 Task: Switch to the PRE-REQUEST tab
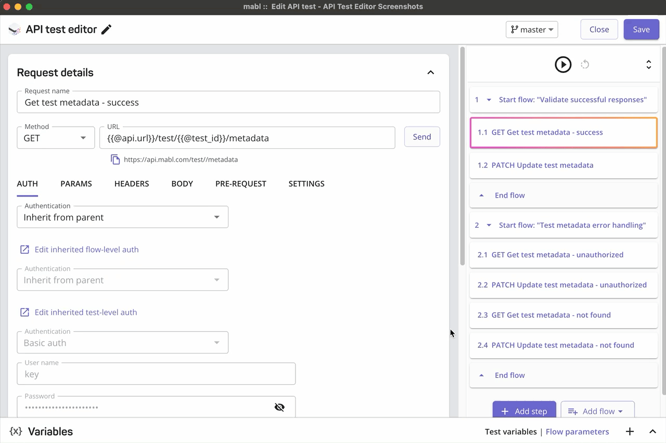pyautogui.click(x=241, y=184)
